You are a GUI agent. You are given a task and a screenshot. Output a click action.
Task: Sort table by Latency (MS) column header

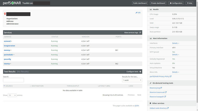(x=104, y=86)
